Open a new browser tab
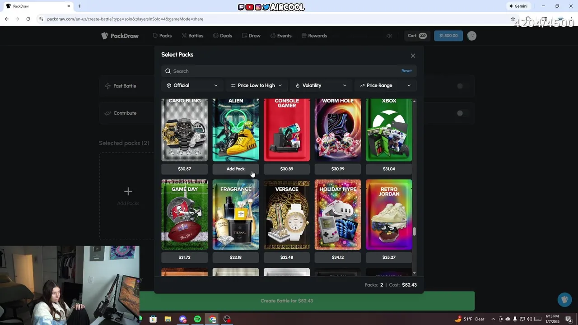This screenshot has height=325, width=578. (79, 6)
